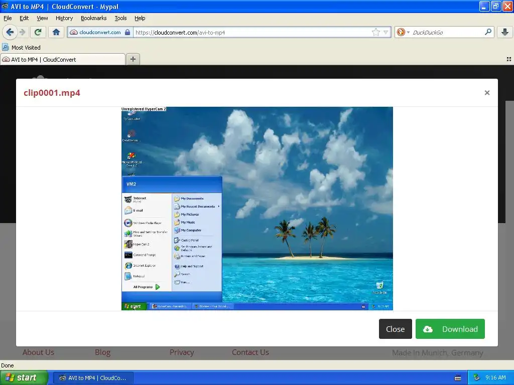Open the Windows Start menu

tap(24, 377)
